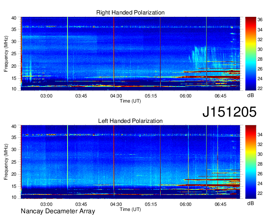Click 10 MHz frequency tick of Right Handed plot
The height and width of the screenshot is (216, 267).
14,89
